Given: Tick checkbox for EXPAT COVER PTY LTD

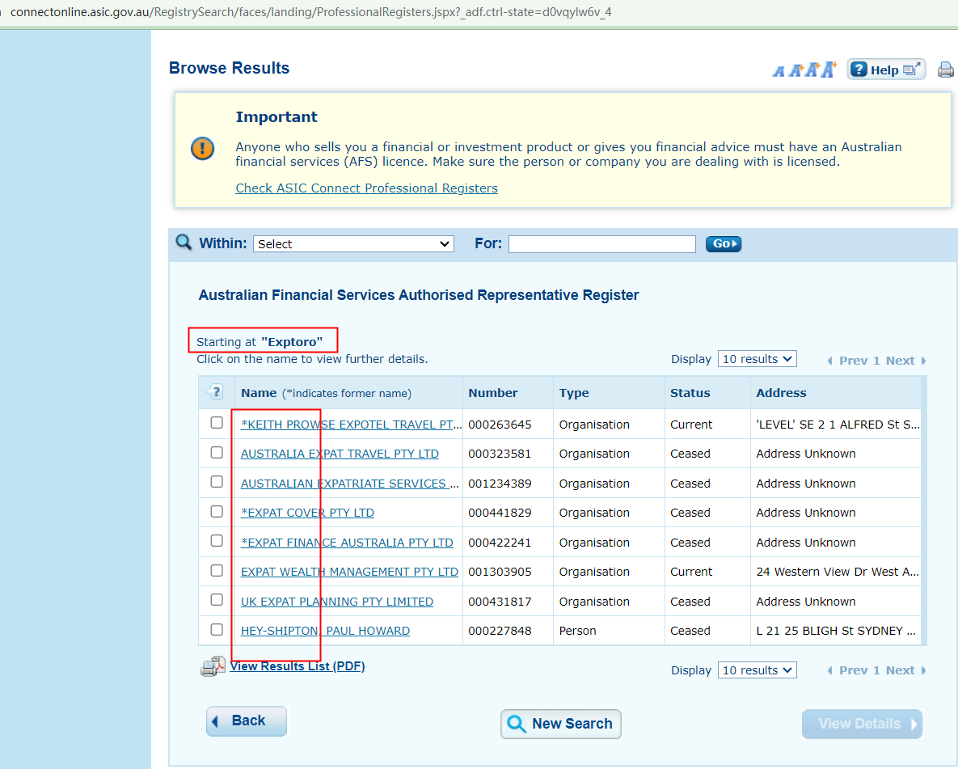Looking at the screenshot, I should [217, 511].
